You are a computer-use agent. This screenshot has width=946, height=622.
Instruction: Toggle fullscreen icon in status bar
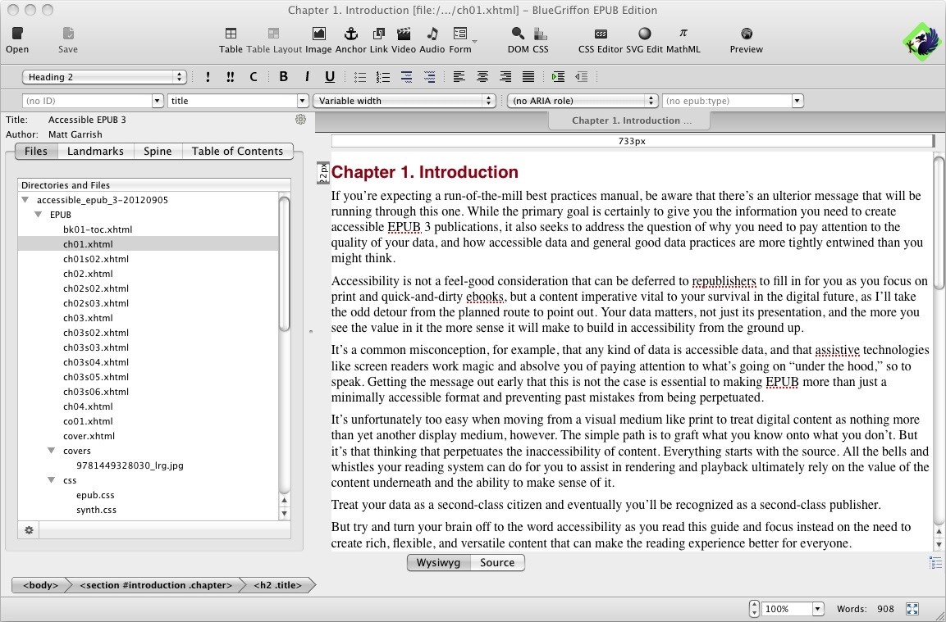(x=912, y=609)
